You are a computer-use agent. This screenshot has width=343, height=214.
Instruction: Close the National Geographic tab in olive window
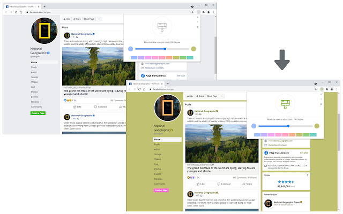click(x=162, y=83)
